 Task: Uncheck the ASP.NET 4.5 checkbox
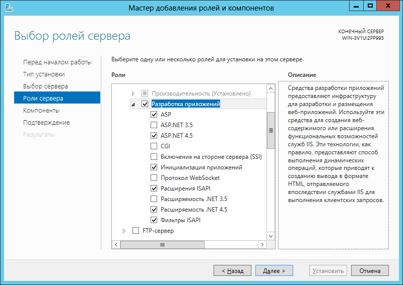click(x=154, y=135)
